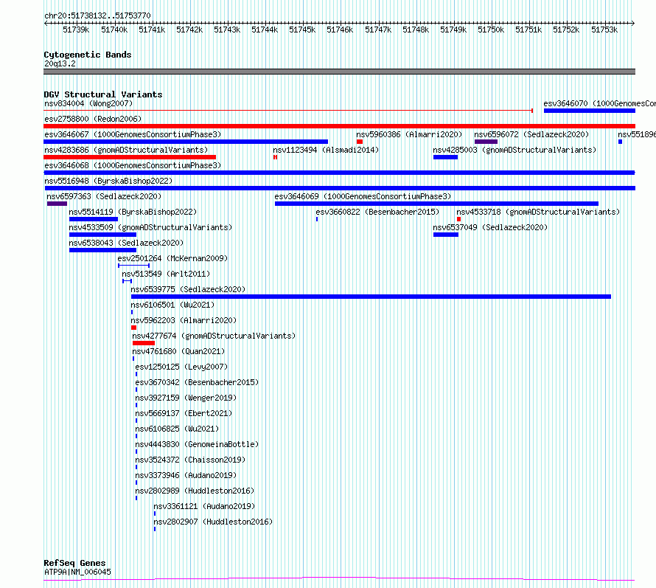Click the magenta ATP9A gene line
The width and height of the screenshot is (656, 588).
pos(339,579)
